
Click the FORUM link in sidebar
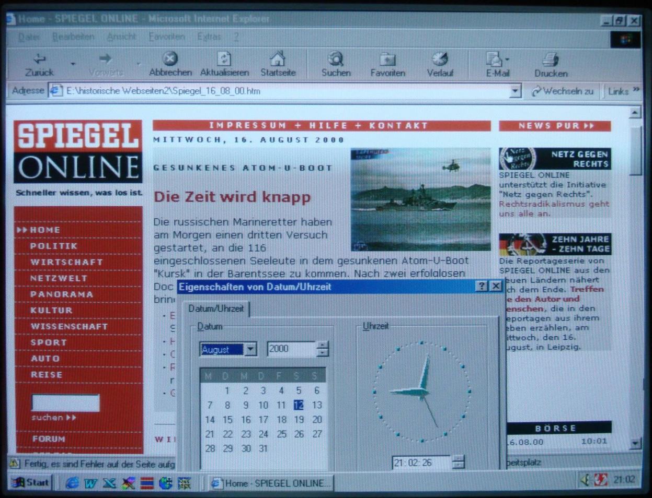[49, 439]
